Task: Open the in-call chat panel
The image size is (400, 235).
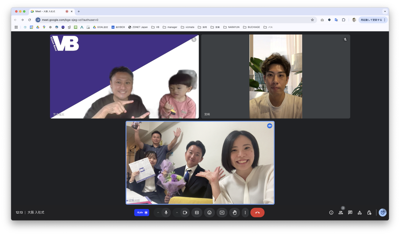Action: (350, 212)
